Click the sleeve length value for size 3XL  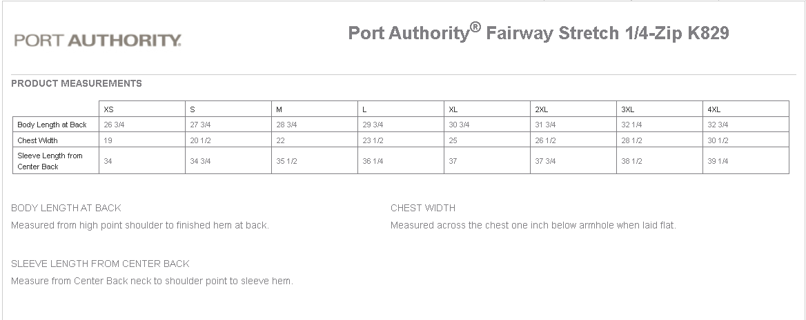coord(631,161)
